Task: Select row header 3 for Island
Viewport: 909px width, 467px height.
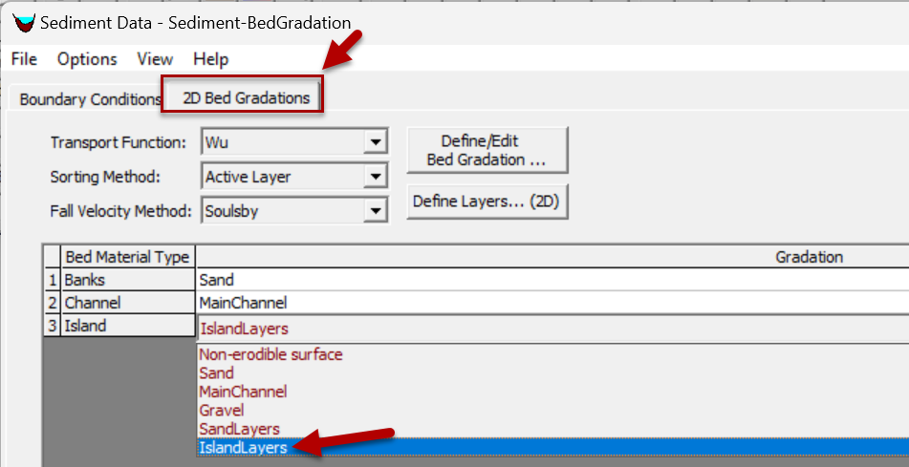Action: [x=53, y=326]
